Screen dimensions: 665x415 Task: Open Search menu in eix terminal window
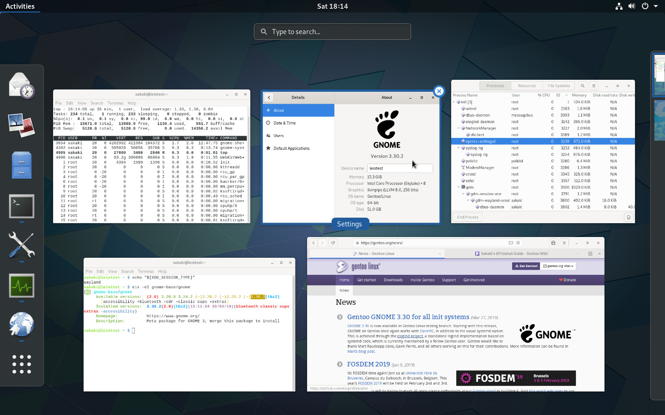[x=127, y=272]
